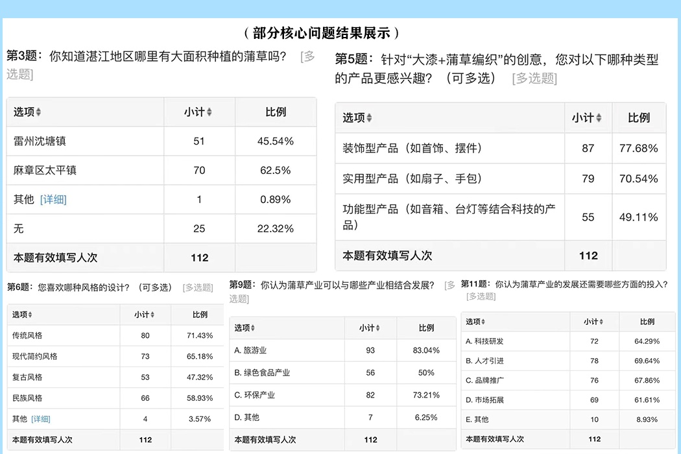Select the 6.25% ratio cell
The height and width of the screenshot is (454, 681).
[427, 418]
